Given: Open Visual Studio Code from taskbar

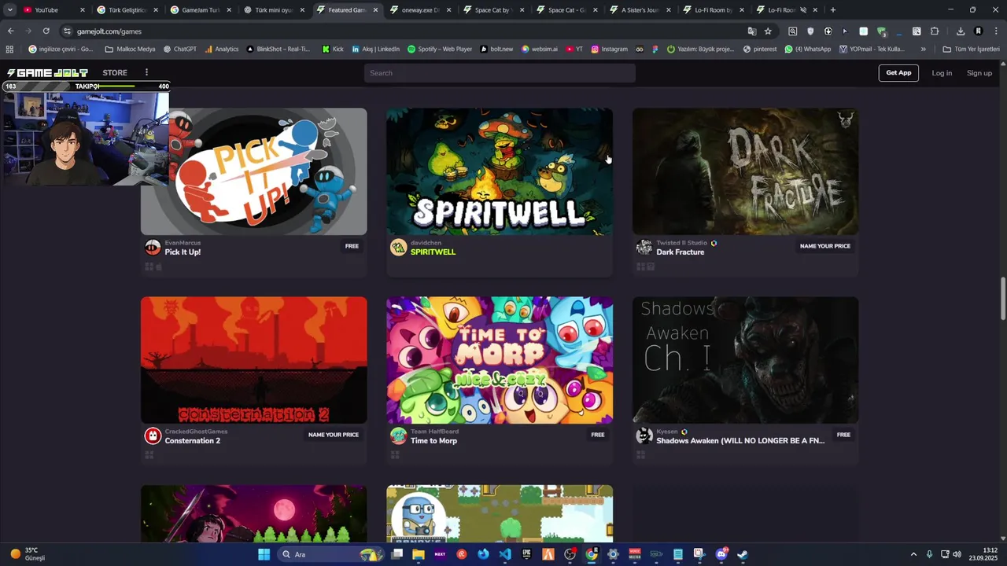Looking at the screenshot, I should coord(505,554).
